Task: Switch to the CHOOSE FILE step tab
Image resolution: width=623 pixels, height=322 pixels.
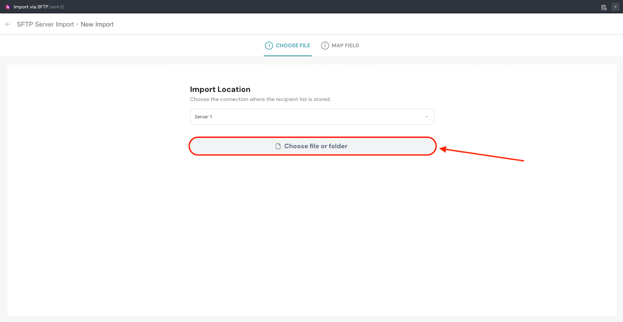Action: coord(293,46)
